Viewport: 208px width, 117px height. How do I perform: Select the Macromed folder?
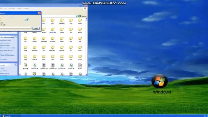click(44, 39)
